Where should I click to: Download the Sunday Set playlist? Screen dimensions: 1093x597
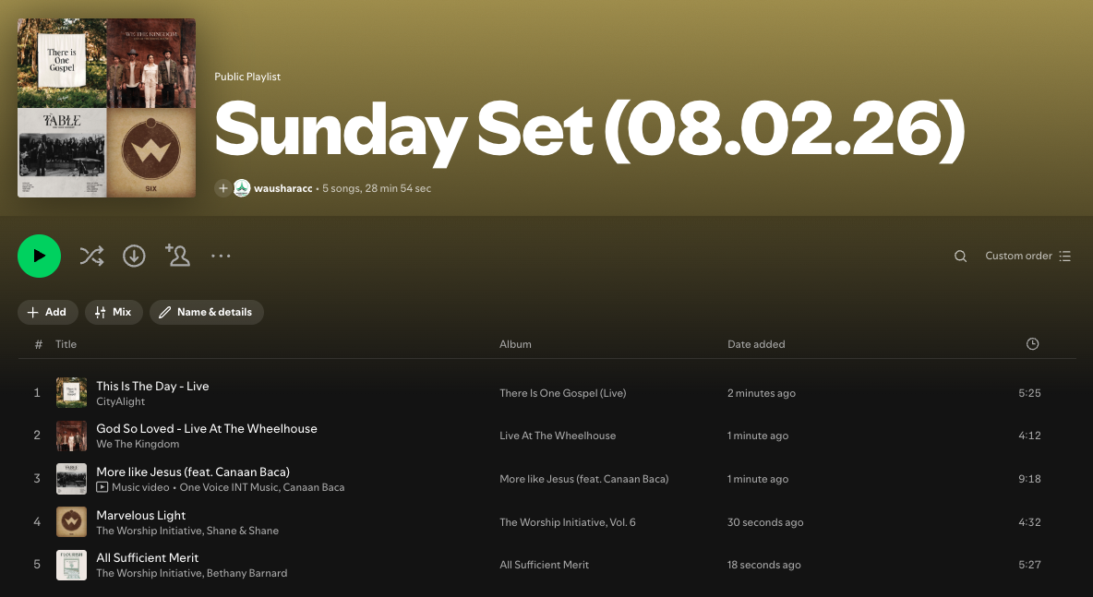point(134,256)
